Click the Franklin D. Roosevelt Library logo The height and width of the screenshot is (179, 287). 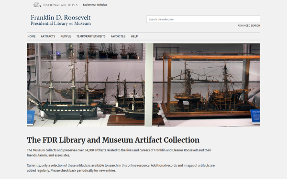tap(61, 20)
